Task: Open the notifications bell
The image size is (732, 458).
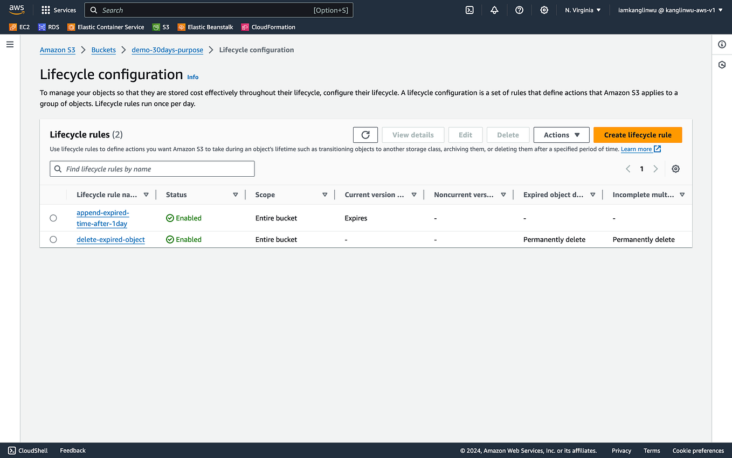Action: 494,10
